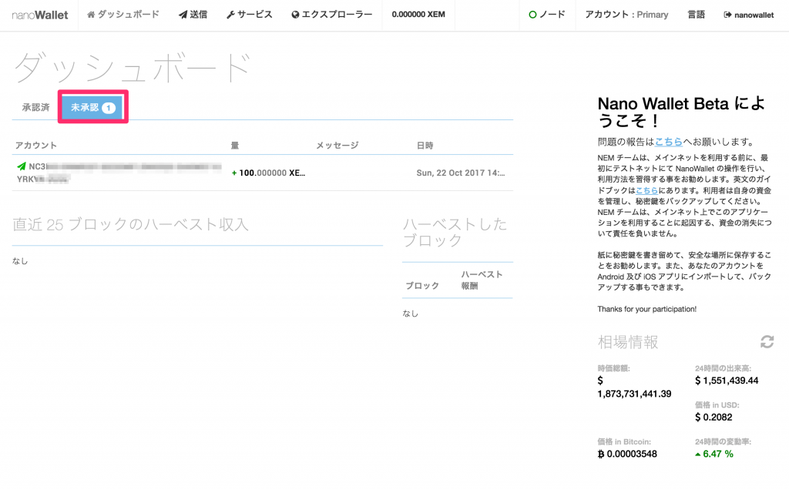The image size is (789, 490).
Task: Click the アカウント column header
Action: [35, 146]
